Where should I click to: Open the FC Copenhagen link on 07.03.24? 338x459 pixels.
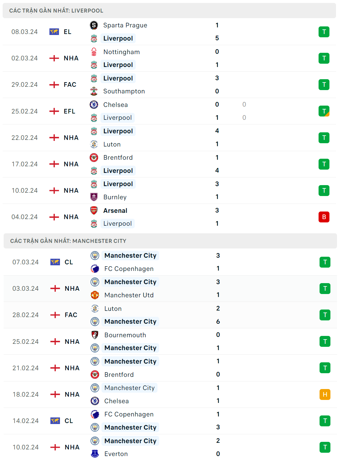[x=129, y=269]
